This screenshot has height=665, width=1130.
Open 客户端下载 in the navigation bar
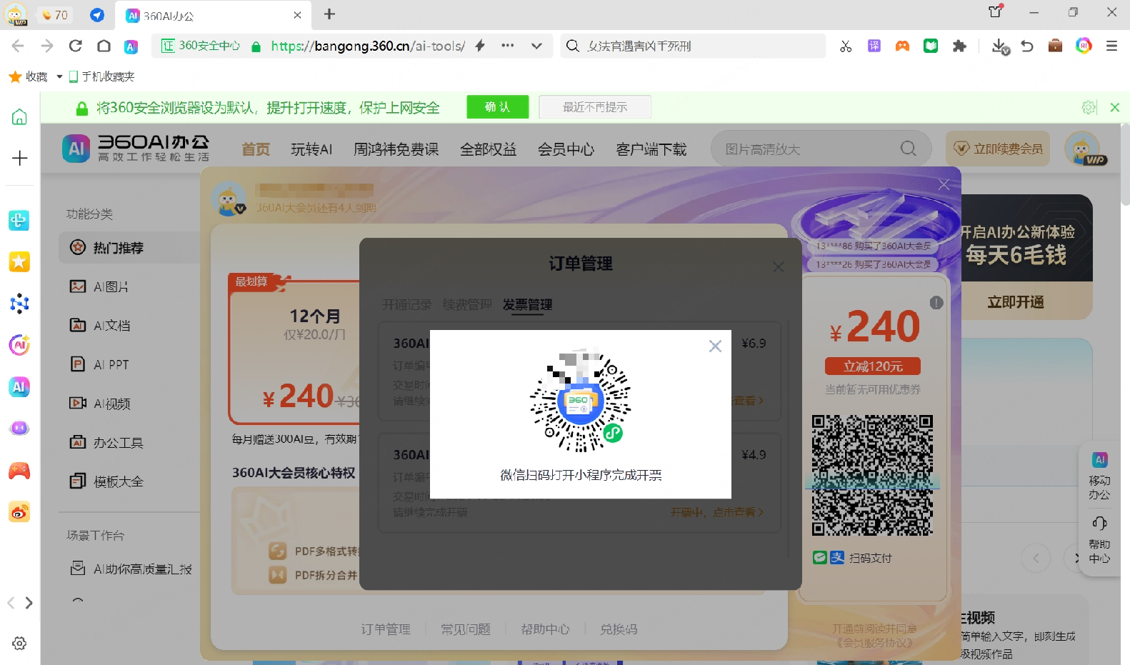coord(651,149)
